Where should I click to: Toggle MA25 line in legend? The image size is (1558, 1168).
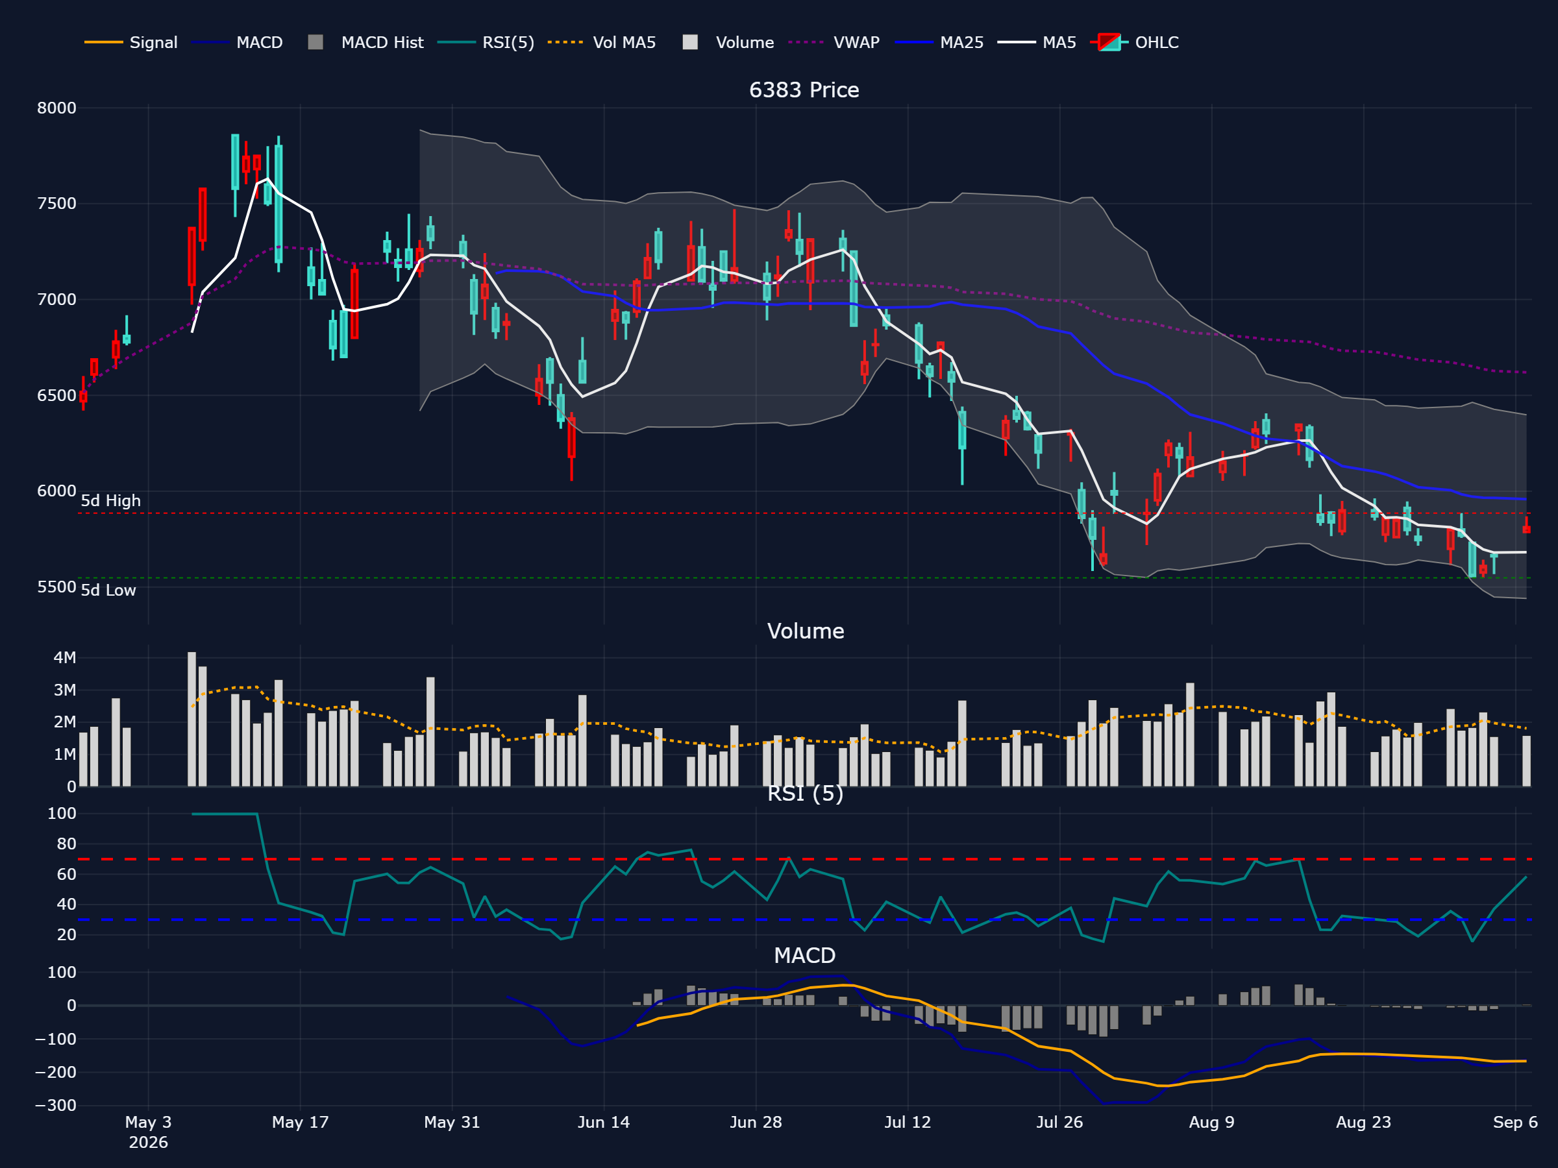[x=939, y=42]
